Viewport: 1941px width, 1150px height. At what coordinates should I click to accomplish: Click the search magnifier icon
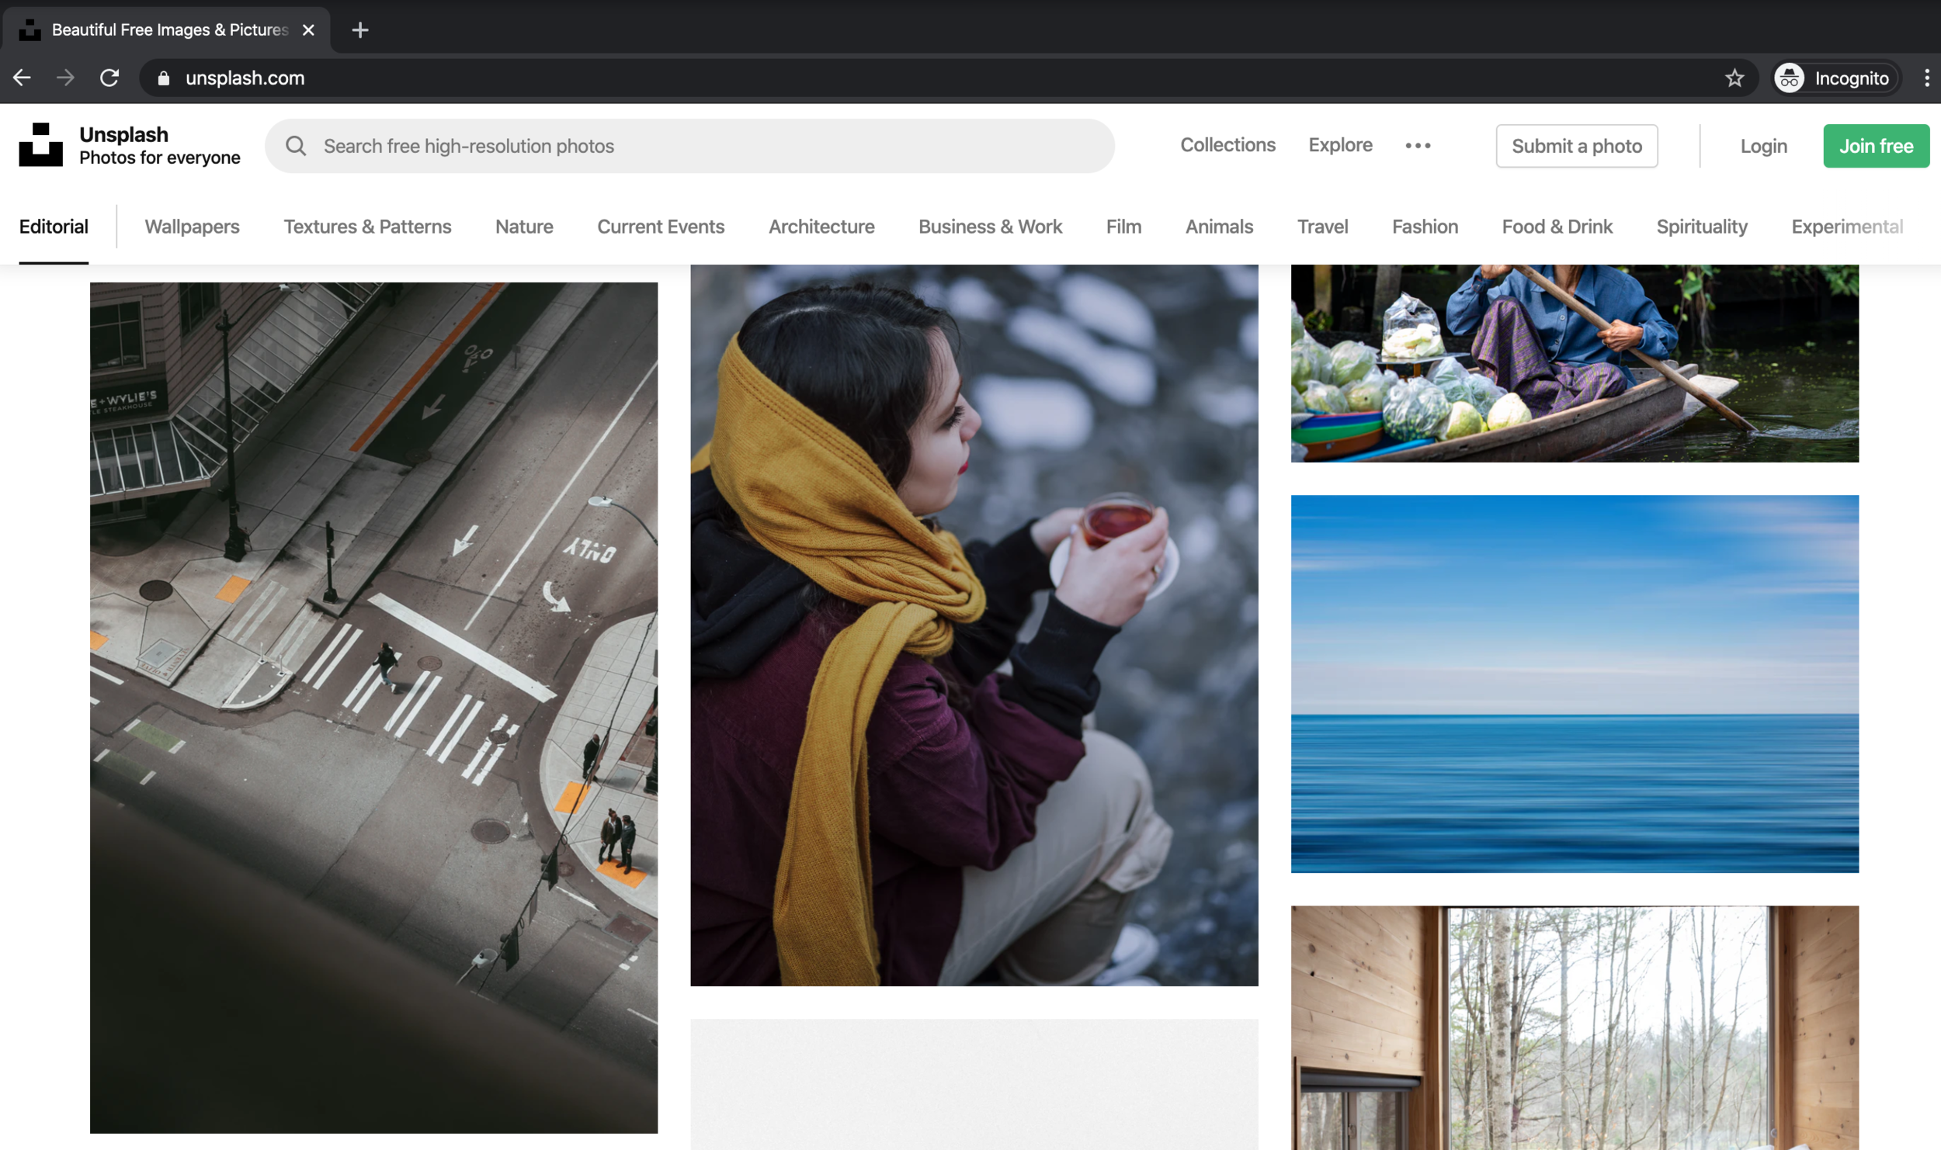295,146
